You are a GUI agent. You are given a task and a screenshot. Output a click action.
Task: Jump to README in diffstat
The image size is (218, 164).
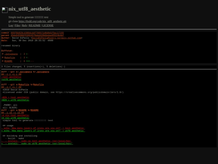(x=8, y=61)
